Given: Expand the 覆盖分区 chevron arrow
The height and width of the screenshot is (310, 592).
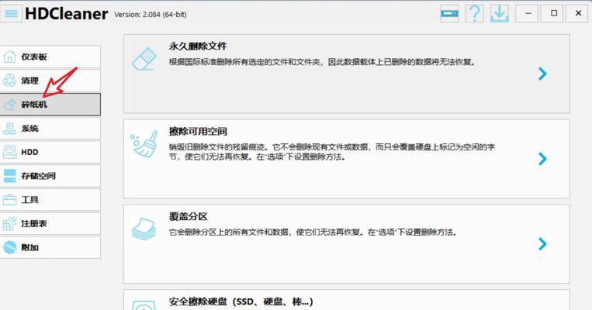Looking at the screenshot, I should tap(542, 244).
